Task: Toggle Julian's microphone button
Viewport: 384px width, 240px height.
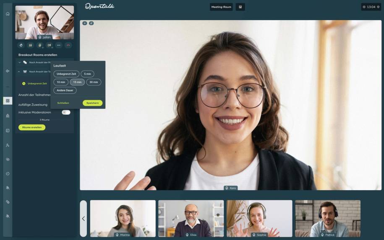Action: [40, 45]
